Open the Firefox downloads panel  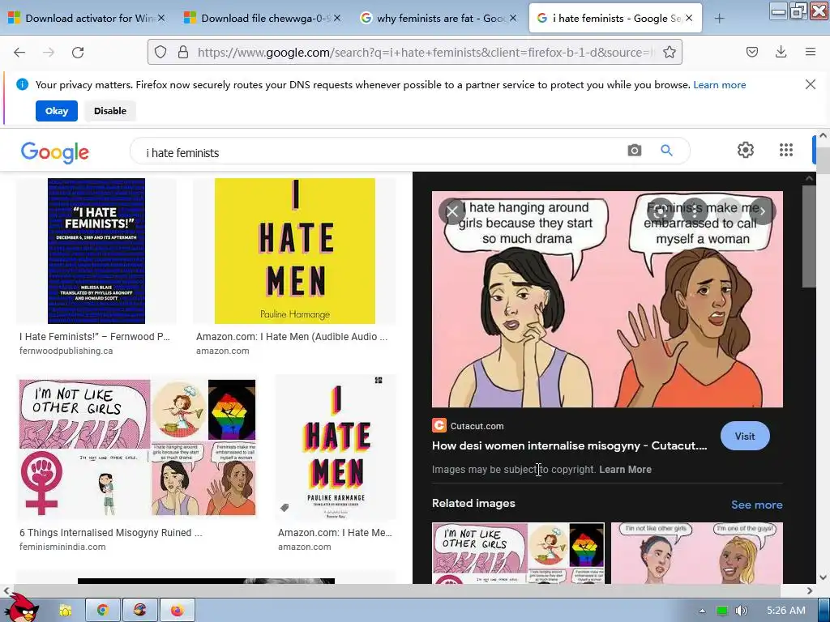(781, 52)
